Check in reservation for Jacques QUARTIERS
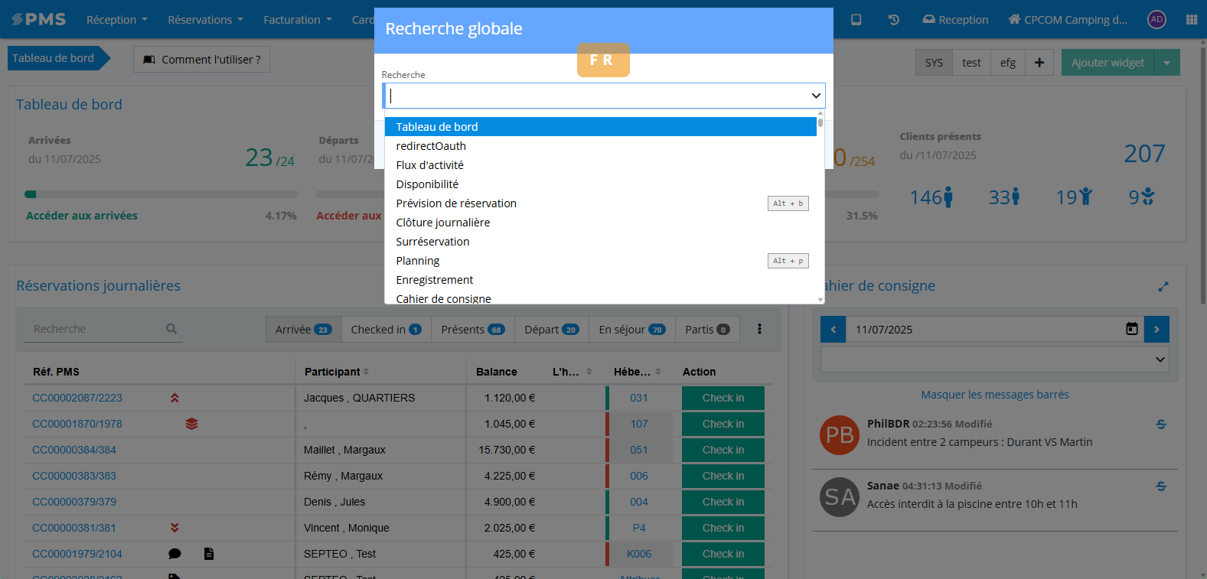The image size is (1207, 579). point(723,398)
